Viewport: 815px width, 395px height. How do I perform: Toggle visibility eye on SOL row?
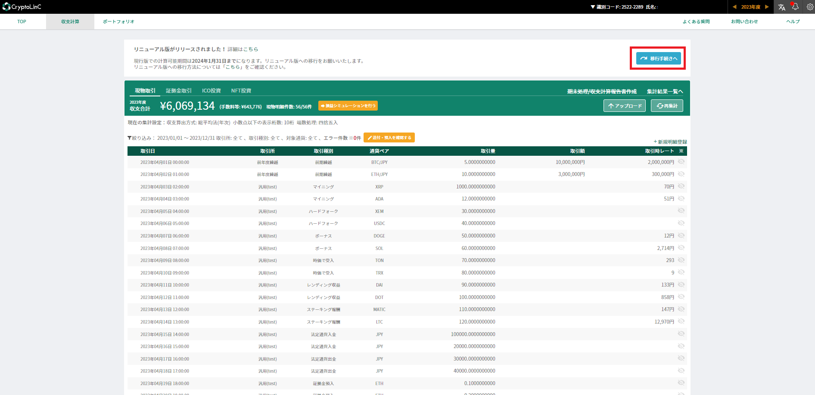(x=681, y=248)
